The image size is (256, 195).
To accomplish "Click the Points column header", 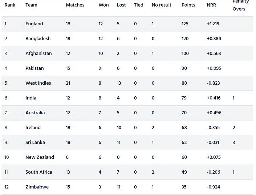I will point(188,5).
